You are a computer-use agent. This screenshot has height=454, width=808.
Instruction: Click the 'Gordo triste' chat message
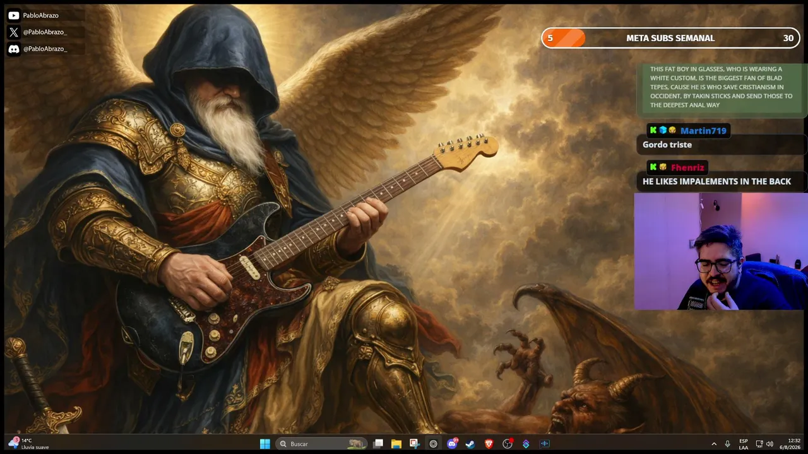667,144
